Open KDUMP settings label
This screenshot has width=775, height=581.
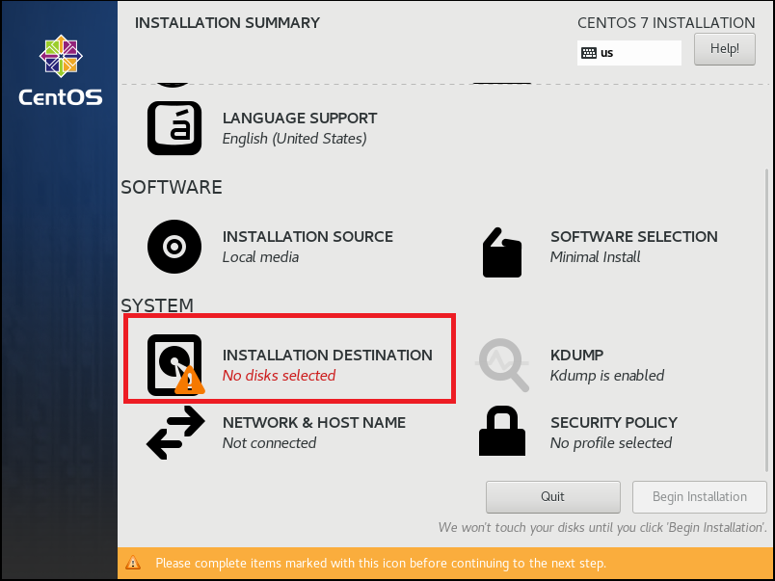point(576,356)
